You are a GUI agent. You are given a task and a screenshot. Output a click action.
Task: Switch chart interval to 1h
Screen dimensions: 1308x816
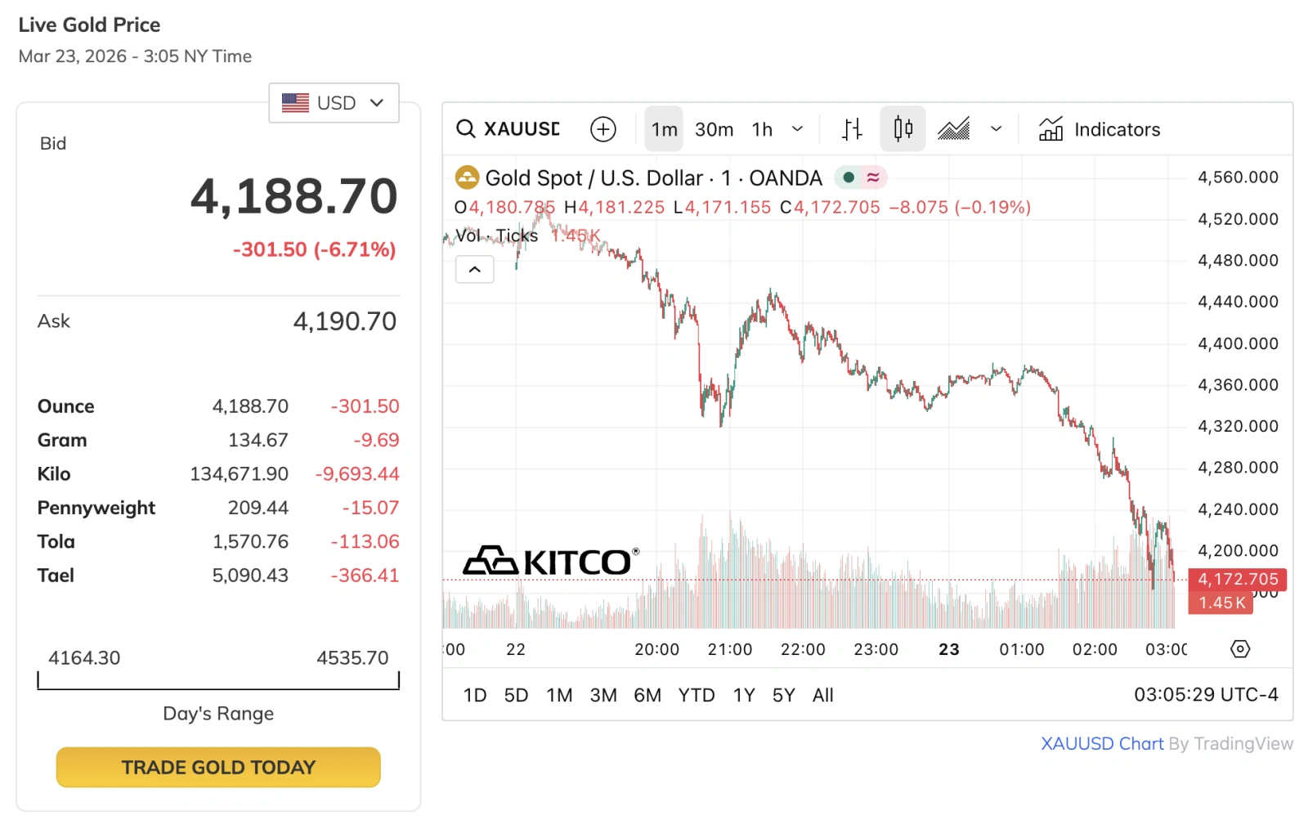point(762,129)
